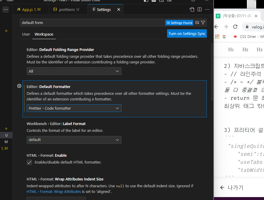Image resolution: width=264 pixels, height=200 pixels.
Task: Reload the velog page in Chrome
Action: coord(235,27)
